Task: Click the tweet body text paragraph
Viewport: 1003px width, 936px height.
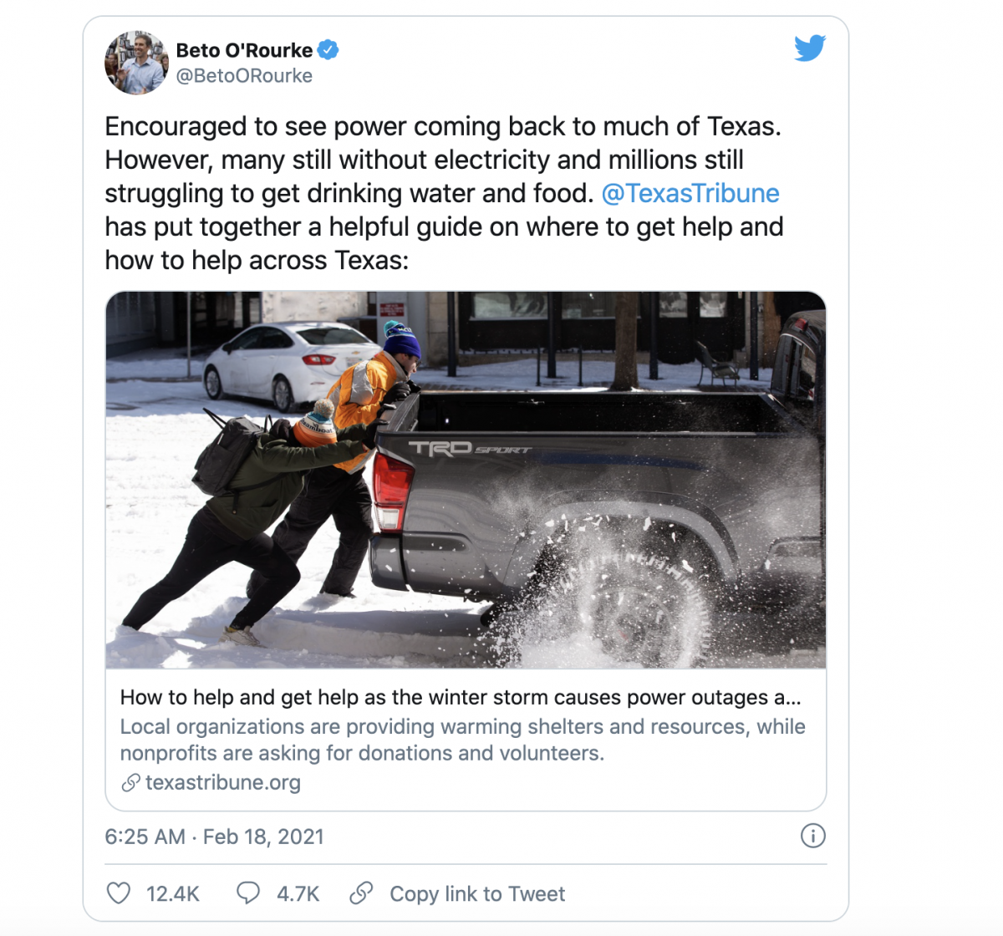Action: (x=444, y=193)
